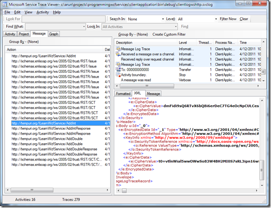
Task: Open the Edit menu
Action: [17, 12]
